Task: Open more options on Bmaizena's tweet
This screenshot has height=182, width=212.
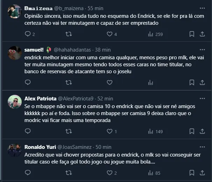Action: point(202,8)
